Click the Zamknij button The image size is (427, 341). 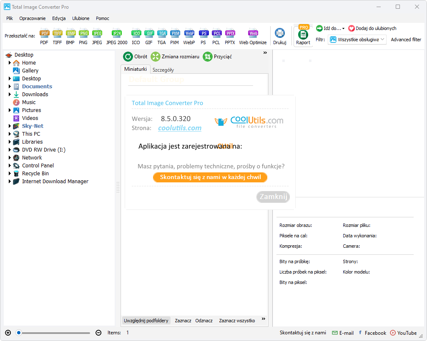coord(273,197)
